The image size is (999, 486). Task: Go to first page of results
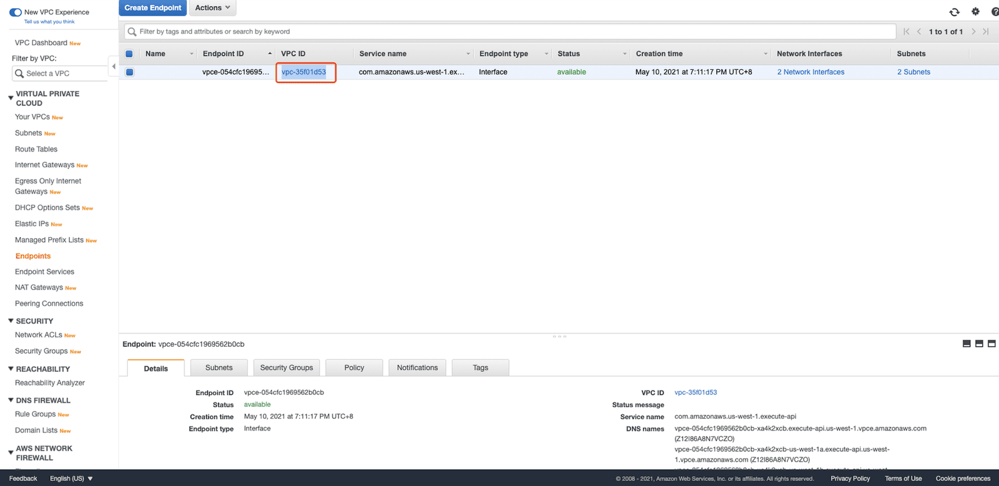[906, 31]
